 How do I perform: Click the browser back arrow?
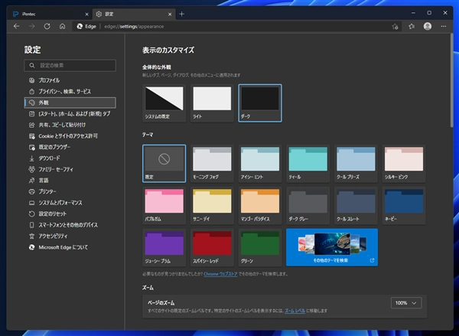pyautogui.click(x=16, y=26)
